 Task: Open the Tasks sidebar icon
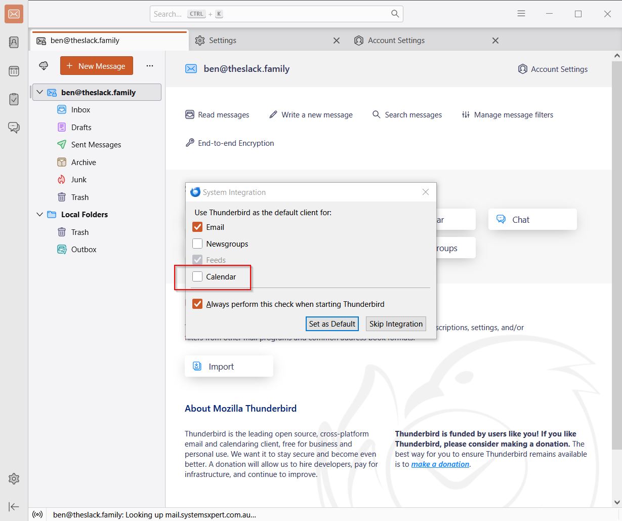tap(14, 99)
